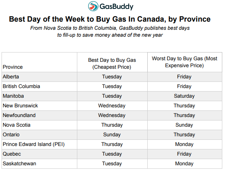
Task: Select Ontario's Sunday best day cell
Action: pos(112,135)
